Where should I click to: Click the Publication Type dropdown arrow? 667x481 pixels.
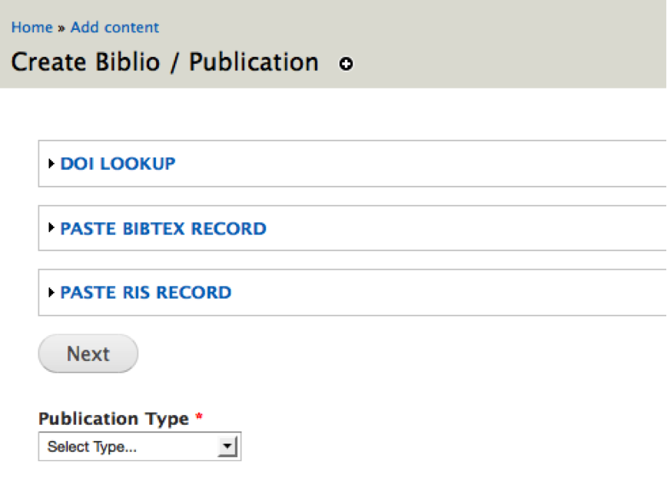pyautogui.click(x=227, y=446)
